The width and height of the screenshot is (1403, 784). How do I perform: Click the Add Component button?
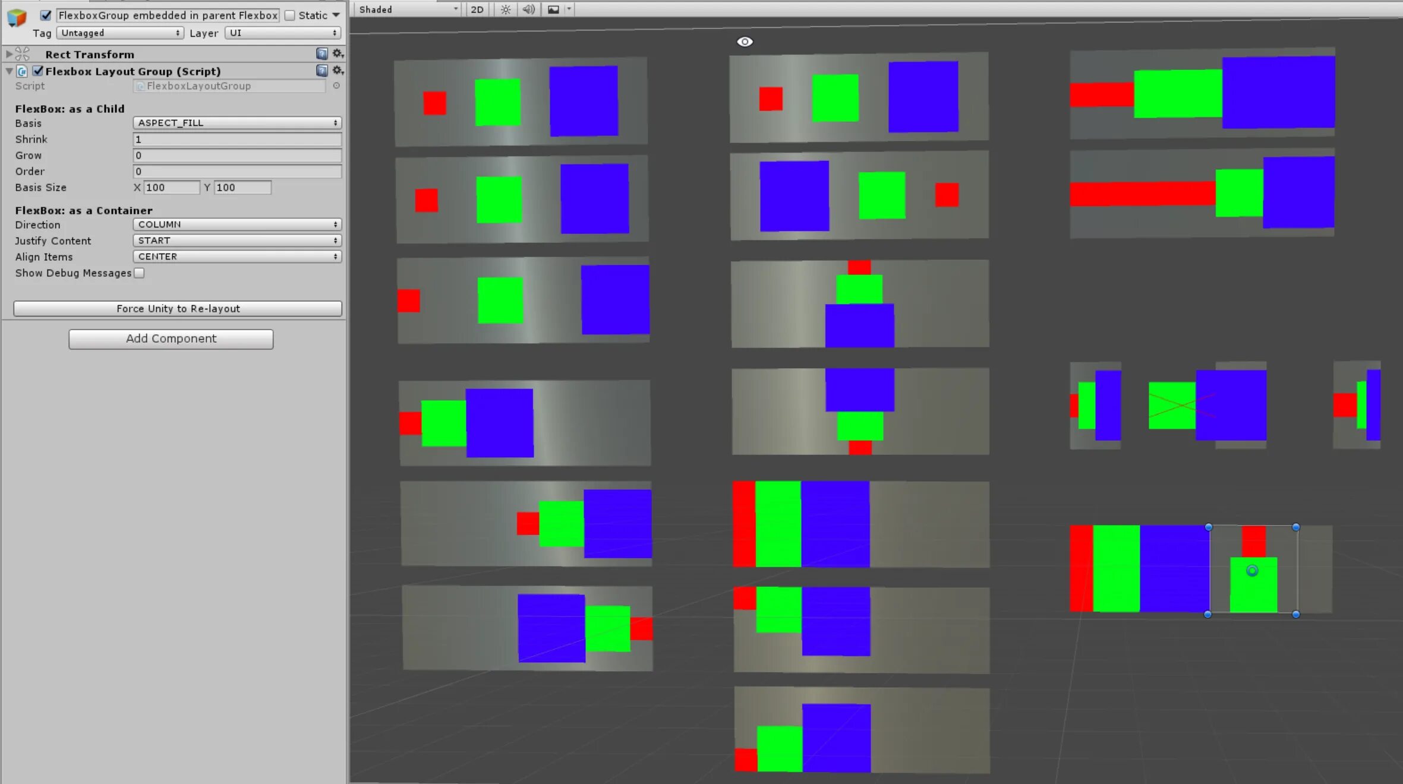(x=171, y=339)
